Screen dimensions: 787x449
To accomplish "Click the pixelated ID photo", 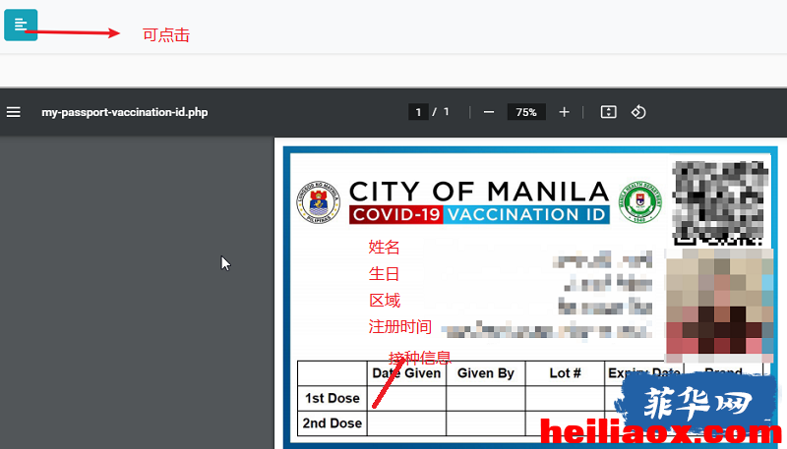I will (x=719, y=306).
